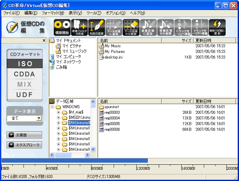Open マイ コンピュータ node
This screenshot has width=239, height=181.
point(68,57)
